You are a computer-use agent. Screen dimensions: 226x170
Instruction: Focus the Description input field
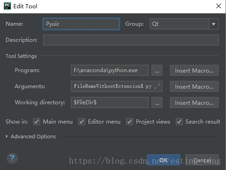131,40
